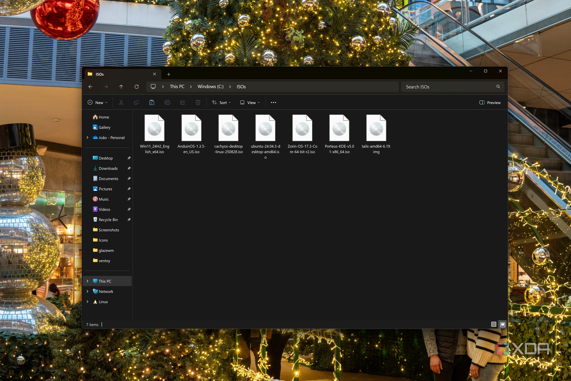Expand the João - Personal tree node

point(88,138)
